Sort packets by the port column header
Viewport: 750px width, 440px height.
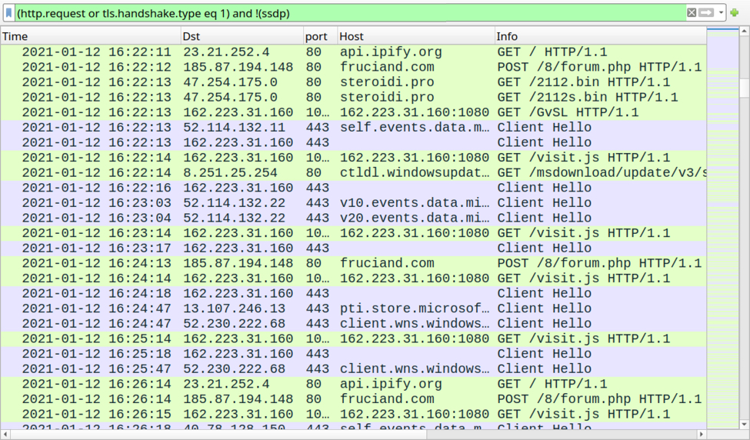coord(320,36)
